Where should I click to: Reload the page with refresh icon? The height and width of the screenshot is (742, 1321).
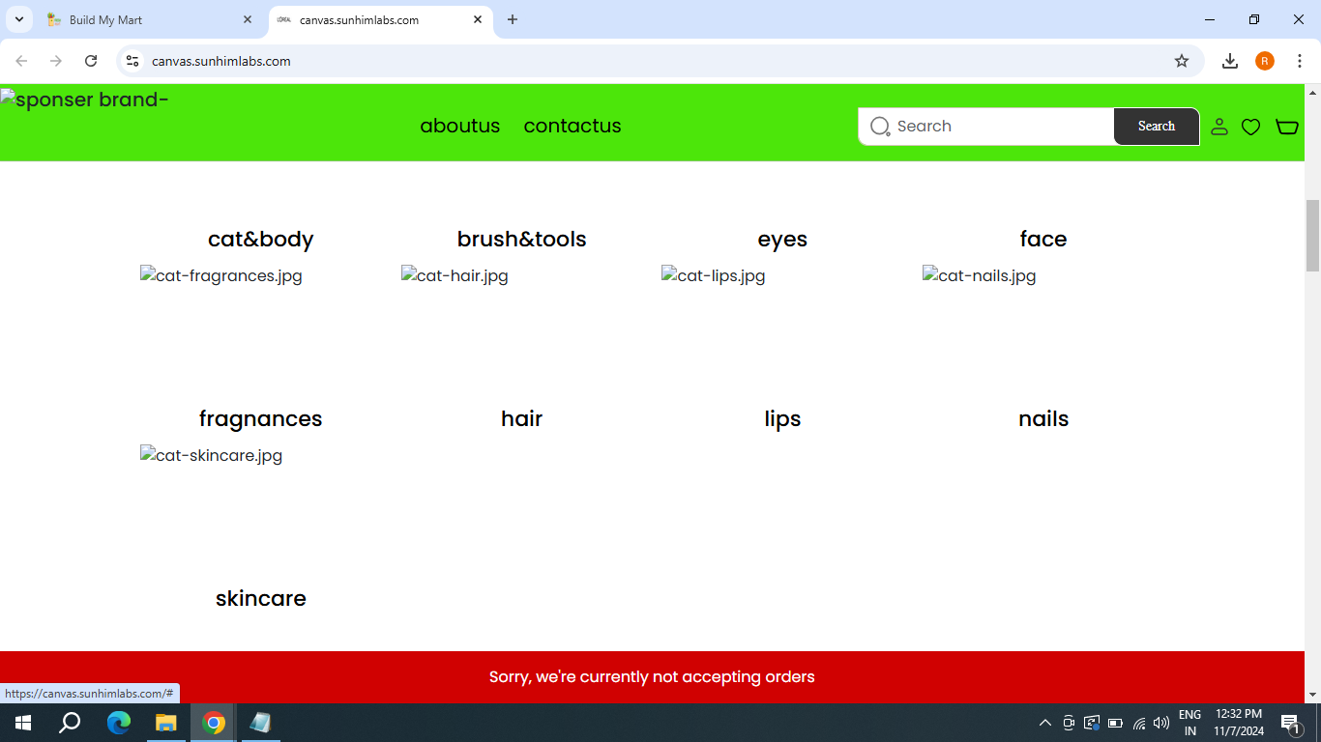[91, 61]
